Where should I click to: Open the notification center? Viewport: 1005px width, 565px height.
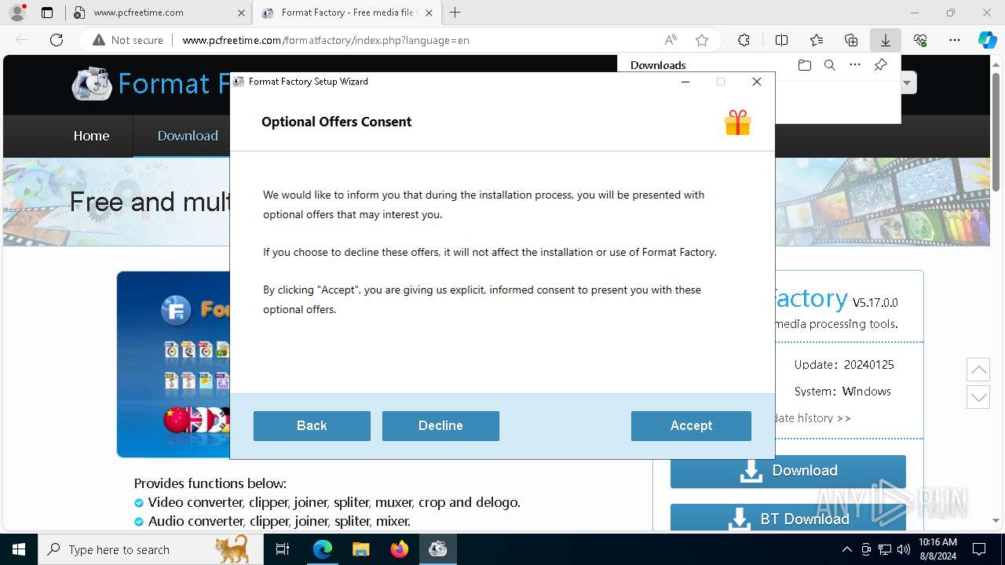click(x=979, y=549)
